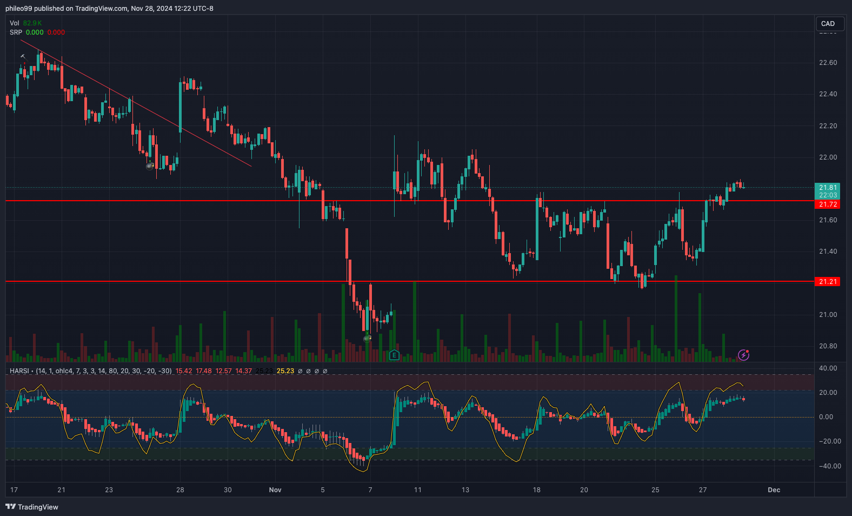Click the 22:03 countdown label
The height and width of the screenshot is (516, 852).
[x=828, y=195]
